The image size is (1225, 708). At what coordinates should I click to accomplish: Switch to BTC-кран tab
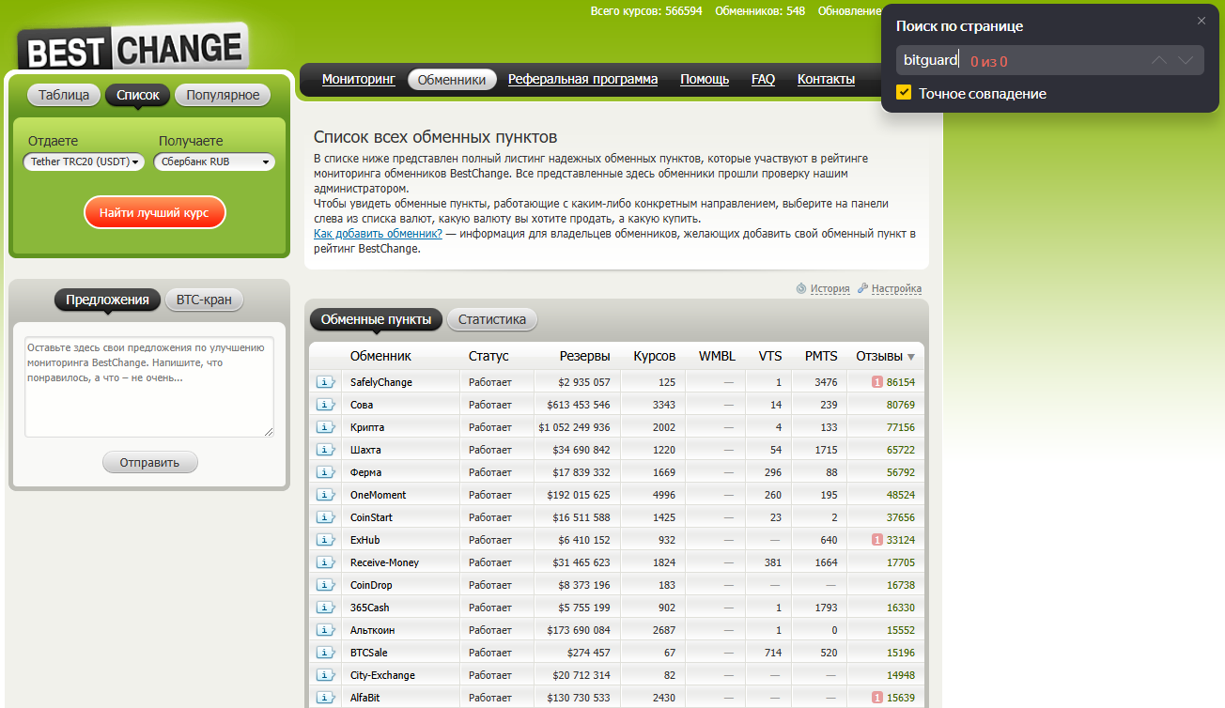[205, 300]
